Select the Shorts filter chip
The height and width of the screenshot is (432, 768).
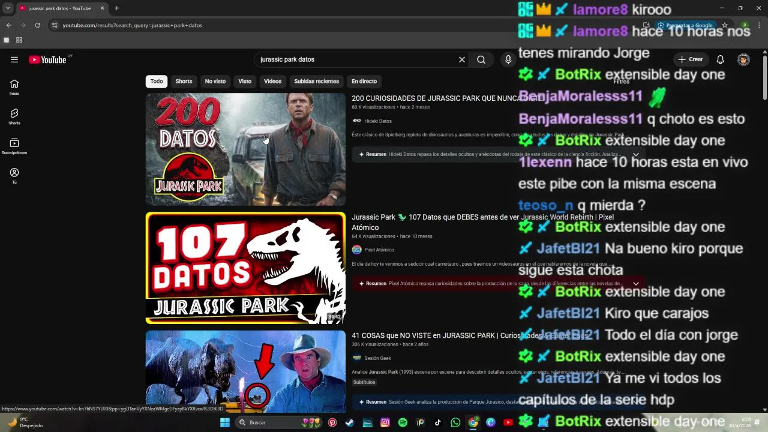pos(184,81)
